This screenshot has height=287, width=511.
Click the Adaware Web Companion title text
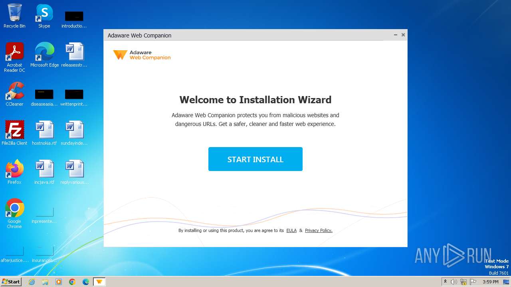tap(139, 35)
